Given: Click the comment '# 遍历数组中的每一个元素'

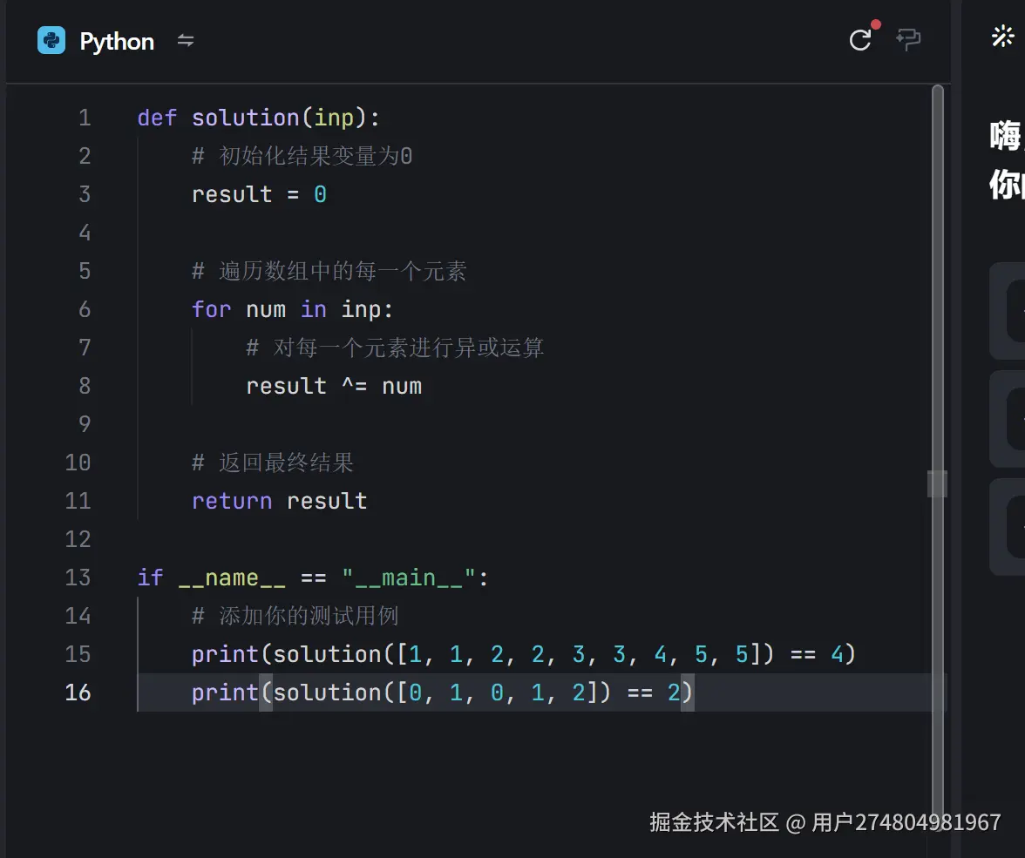Looking at the screenshot, I should tap(329, 271).
